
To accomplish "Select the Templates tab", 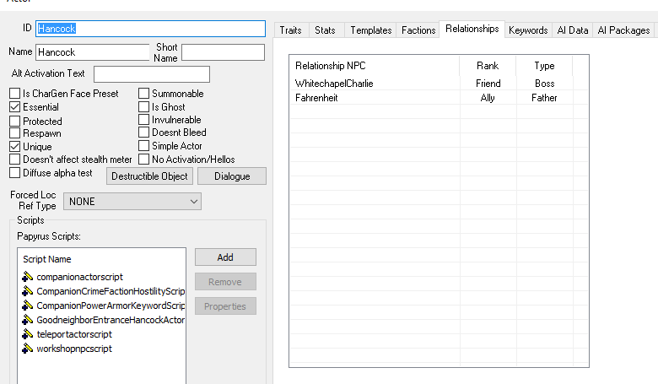I will click(371, 30).
